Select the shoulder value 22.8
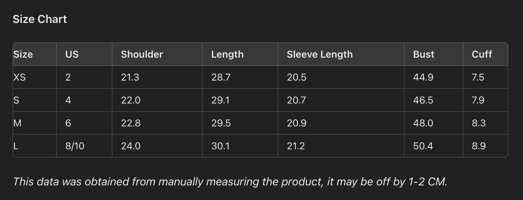 click(x=130, y=123)
